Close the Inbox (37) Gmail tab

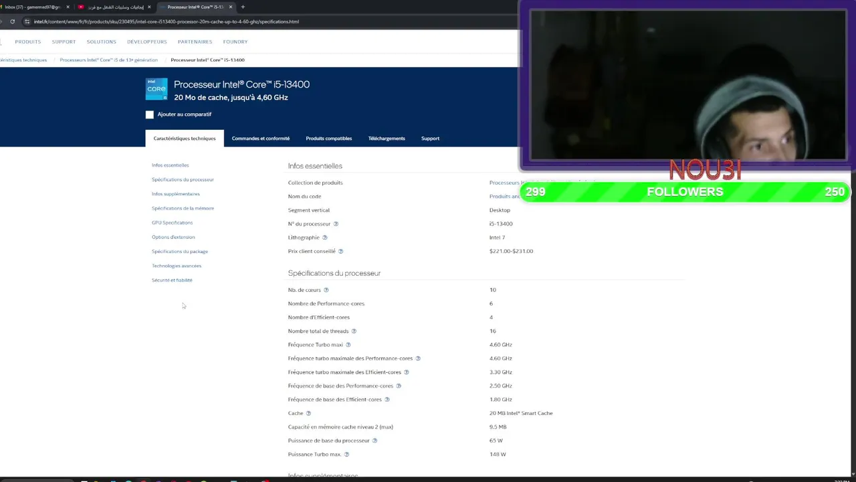[x=68, y=7]
